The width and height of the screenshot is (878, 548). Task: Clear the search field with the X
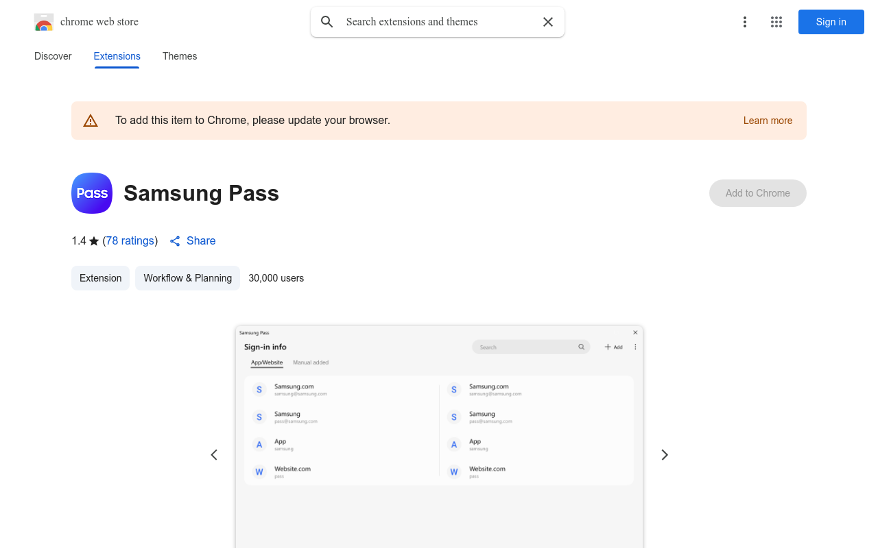[548, 21]
